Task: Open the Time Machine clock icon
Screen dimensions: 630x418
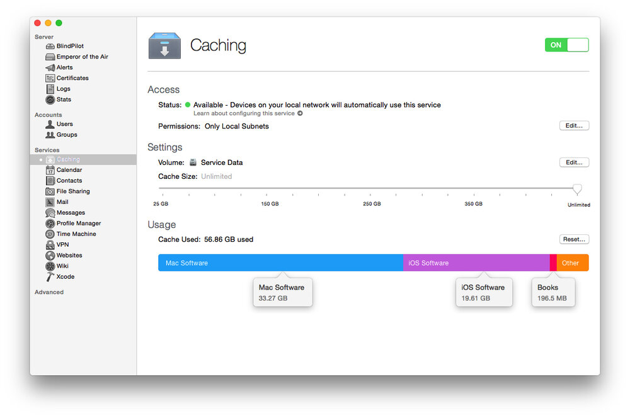Action: (50, 234)
